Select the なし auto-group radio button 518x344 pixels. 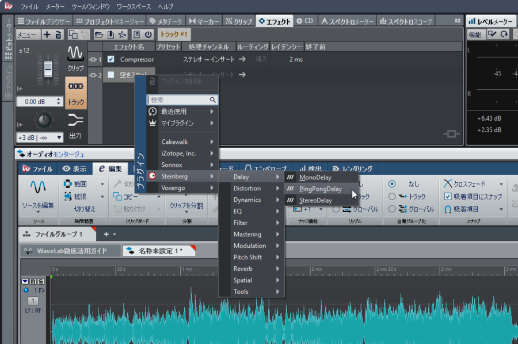coord(392,184)
